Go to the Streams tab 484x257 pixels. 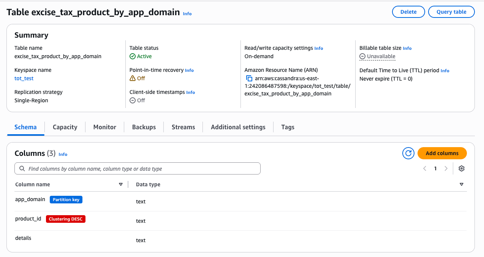pyautogui.click(x=183, y=127)
